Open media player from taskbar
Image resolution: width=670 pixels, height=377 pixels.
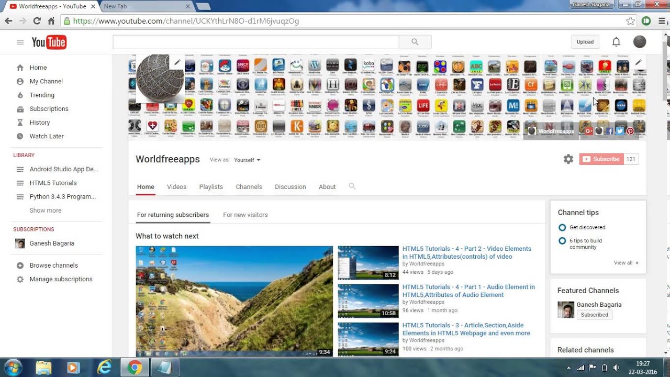coord(73,368)
